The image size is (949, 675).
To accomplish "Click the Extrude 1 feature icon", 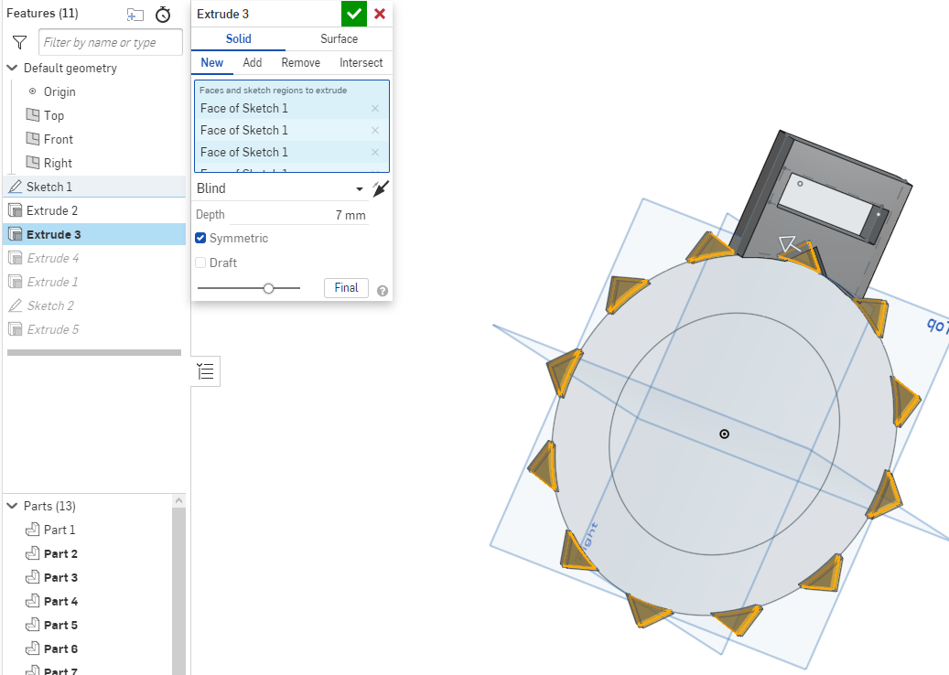I will [16, 282].
